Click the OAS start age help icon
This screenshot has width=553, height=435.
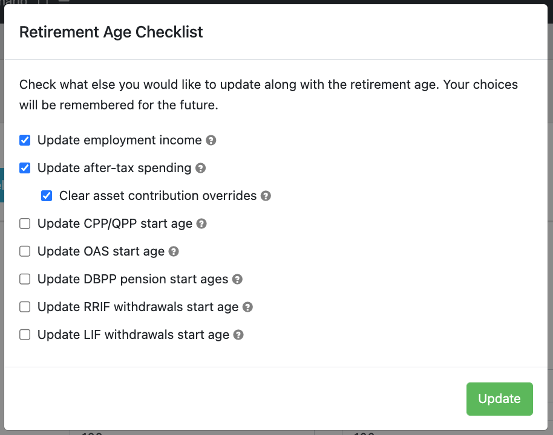174,251
